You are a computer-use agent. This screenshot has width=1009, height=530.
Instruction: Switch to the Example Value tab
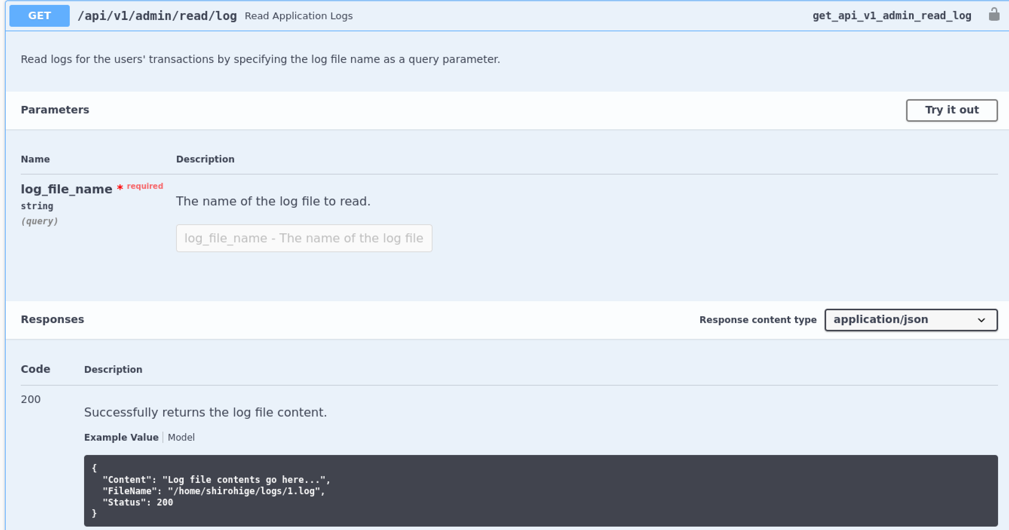[121, 437]
